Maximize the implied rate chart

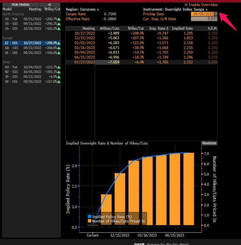(209, 143)
